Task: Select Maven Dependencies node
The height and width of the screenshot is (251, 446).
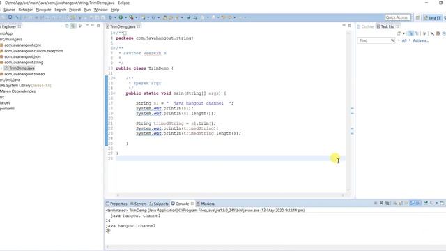Action: pyautogui.click(x=17, y=91)
